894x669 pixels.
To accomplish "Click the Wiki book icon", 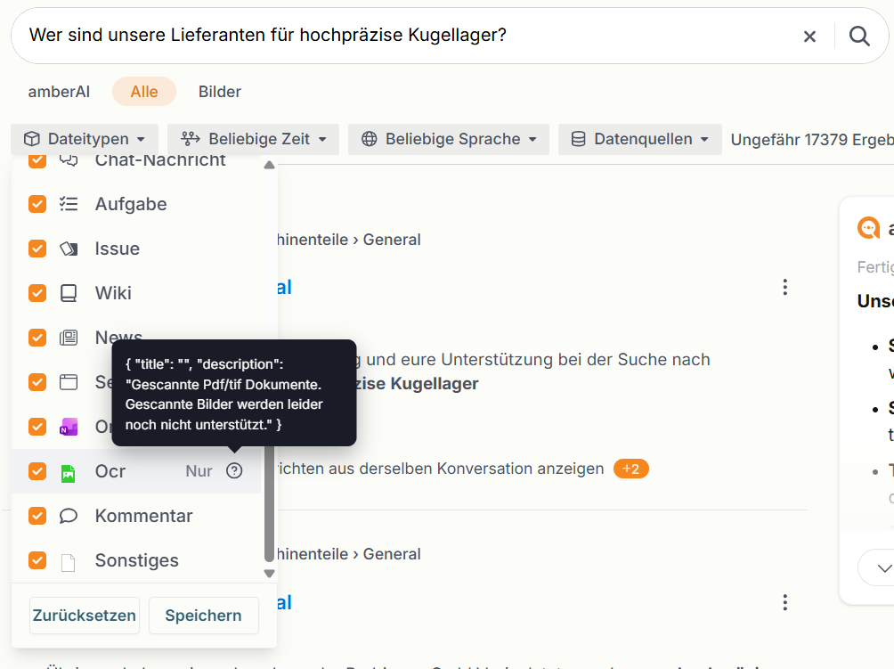I will click(69, 292).
